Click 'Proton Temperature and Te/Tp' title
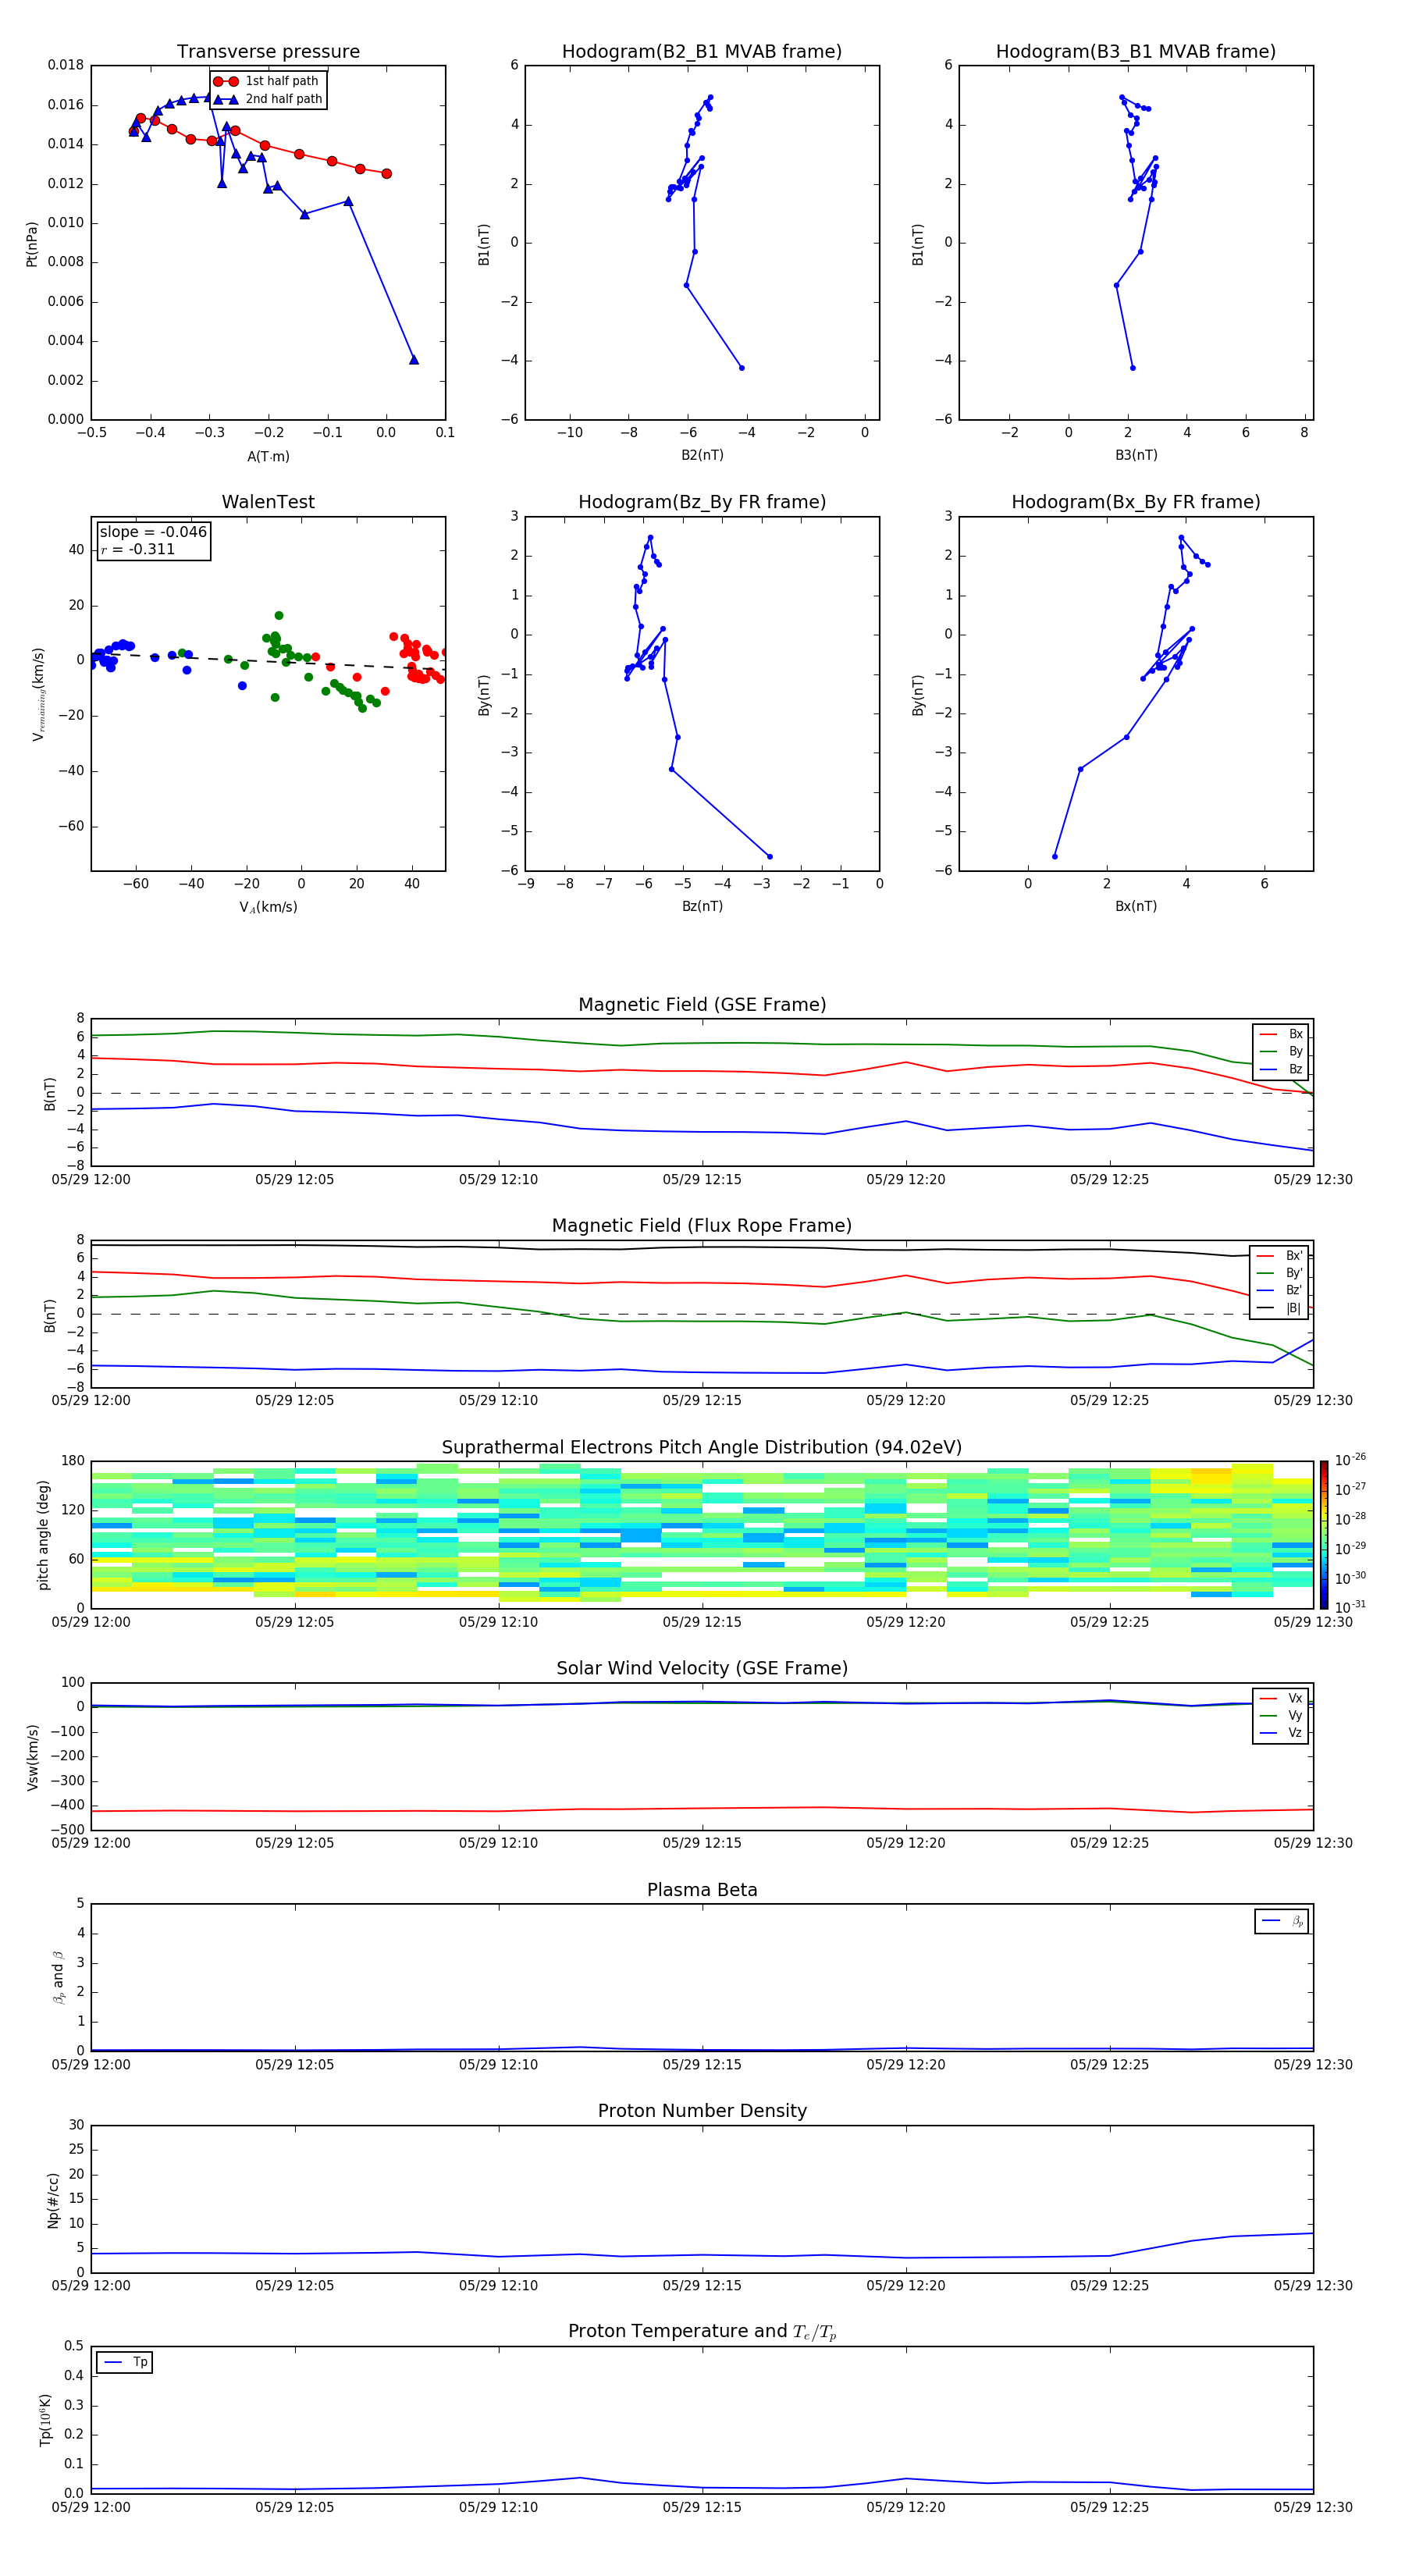 tap(702, 2332)
